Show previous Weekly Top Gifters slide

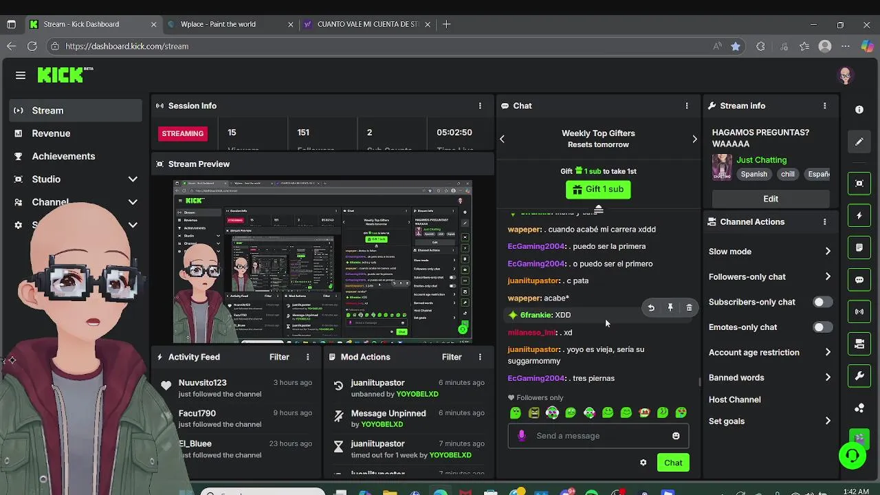coord(502,139)
